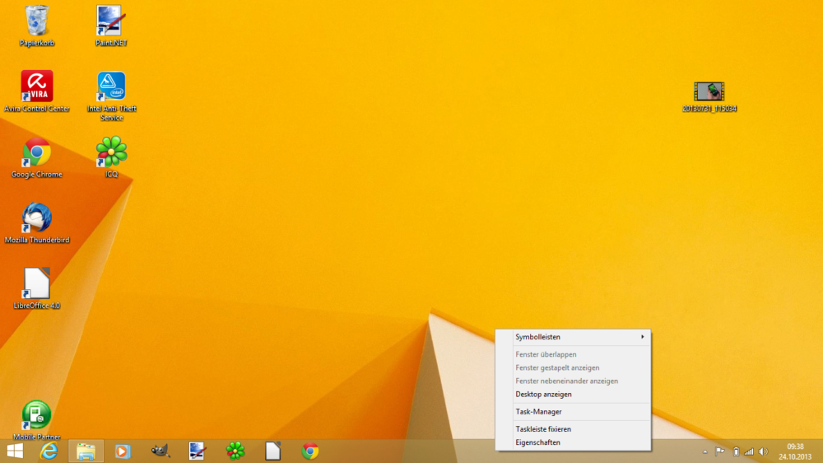Select the Avira Control Center shortcut
823x463 pixels.
coord(37,91)
